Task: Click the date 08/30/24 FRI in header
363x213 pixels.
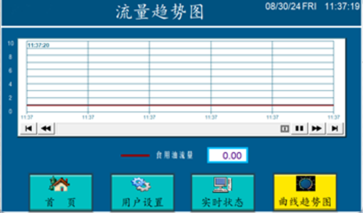Action: 291,6
